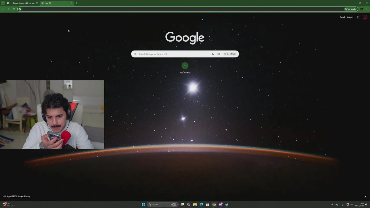Click the Google logo
Image resolution: width=370 pixels, height=208 pixels.
tap(185, 38)
